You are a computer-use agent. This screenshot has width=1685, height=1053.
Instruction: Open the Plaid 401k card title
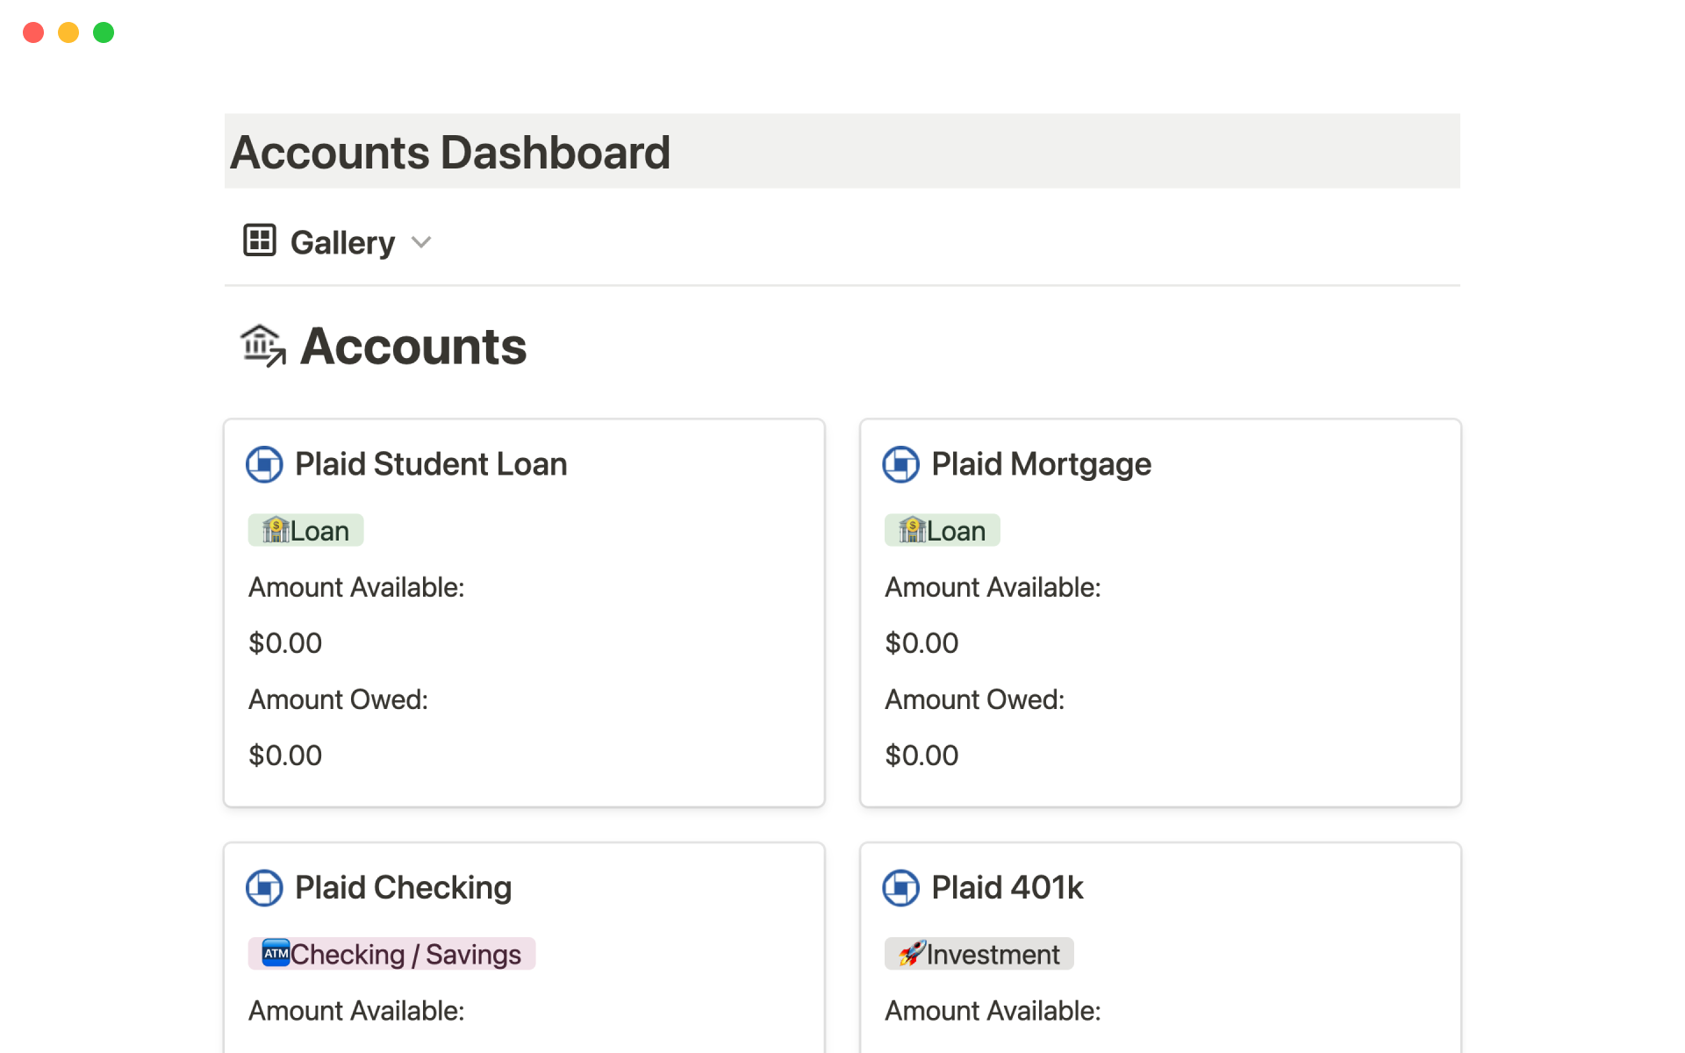tap(1007, 888)
